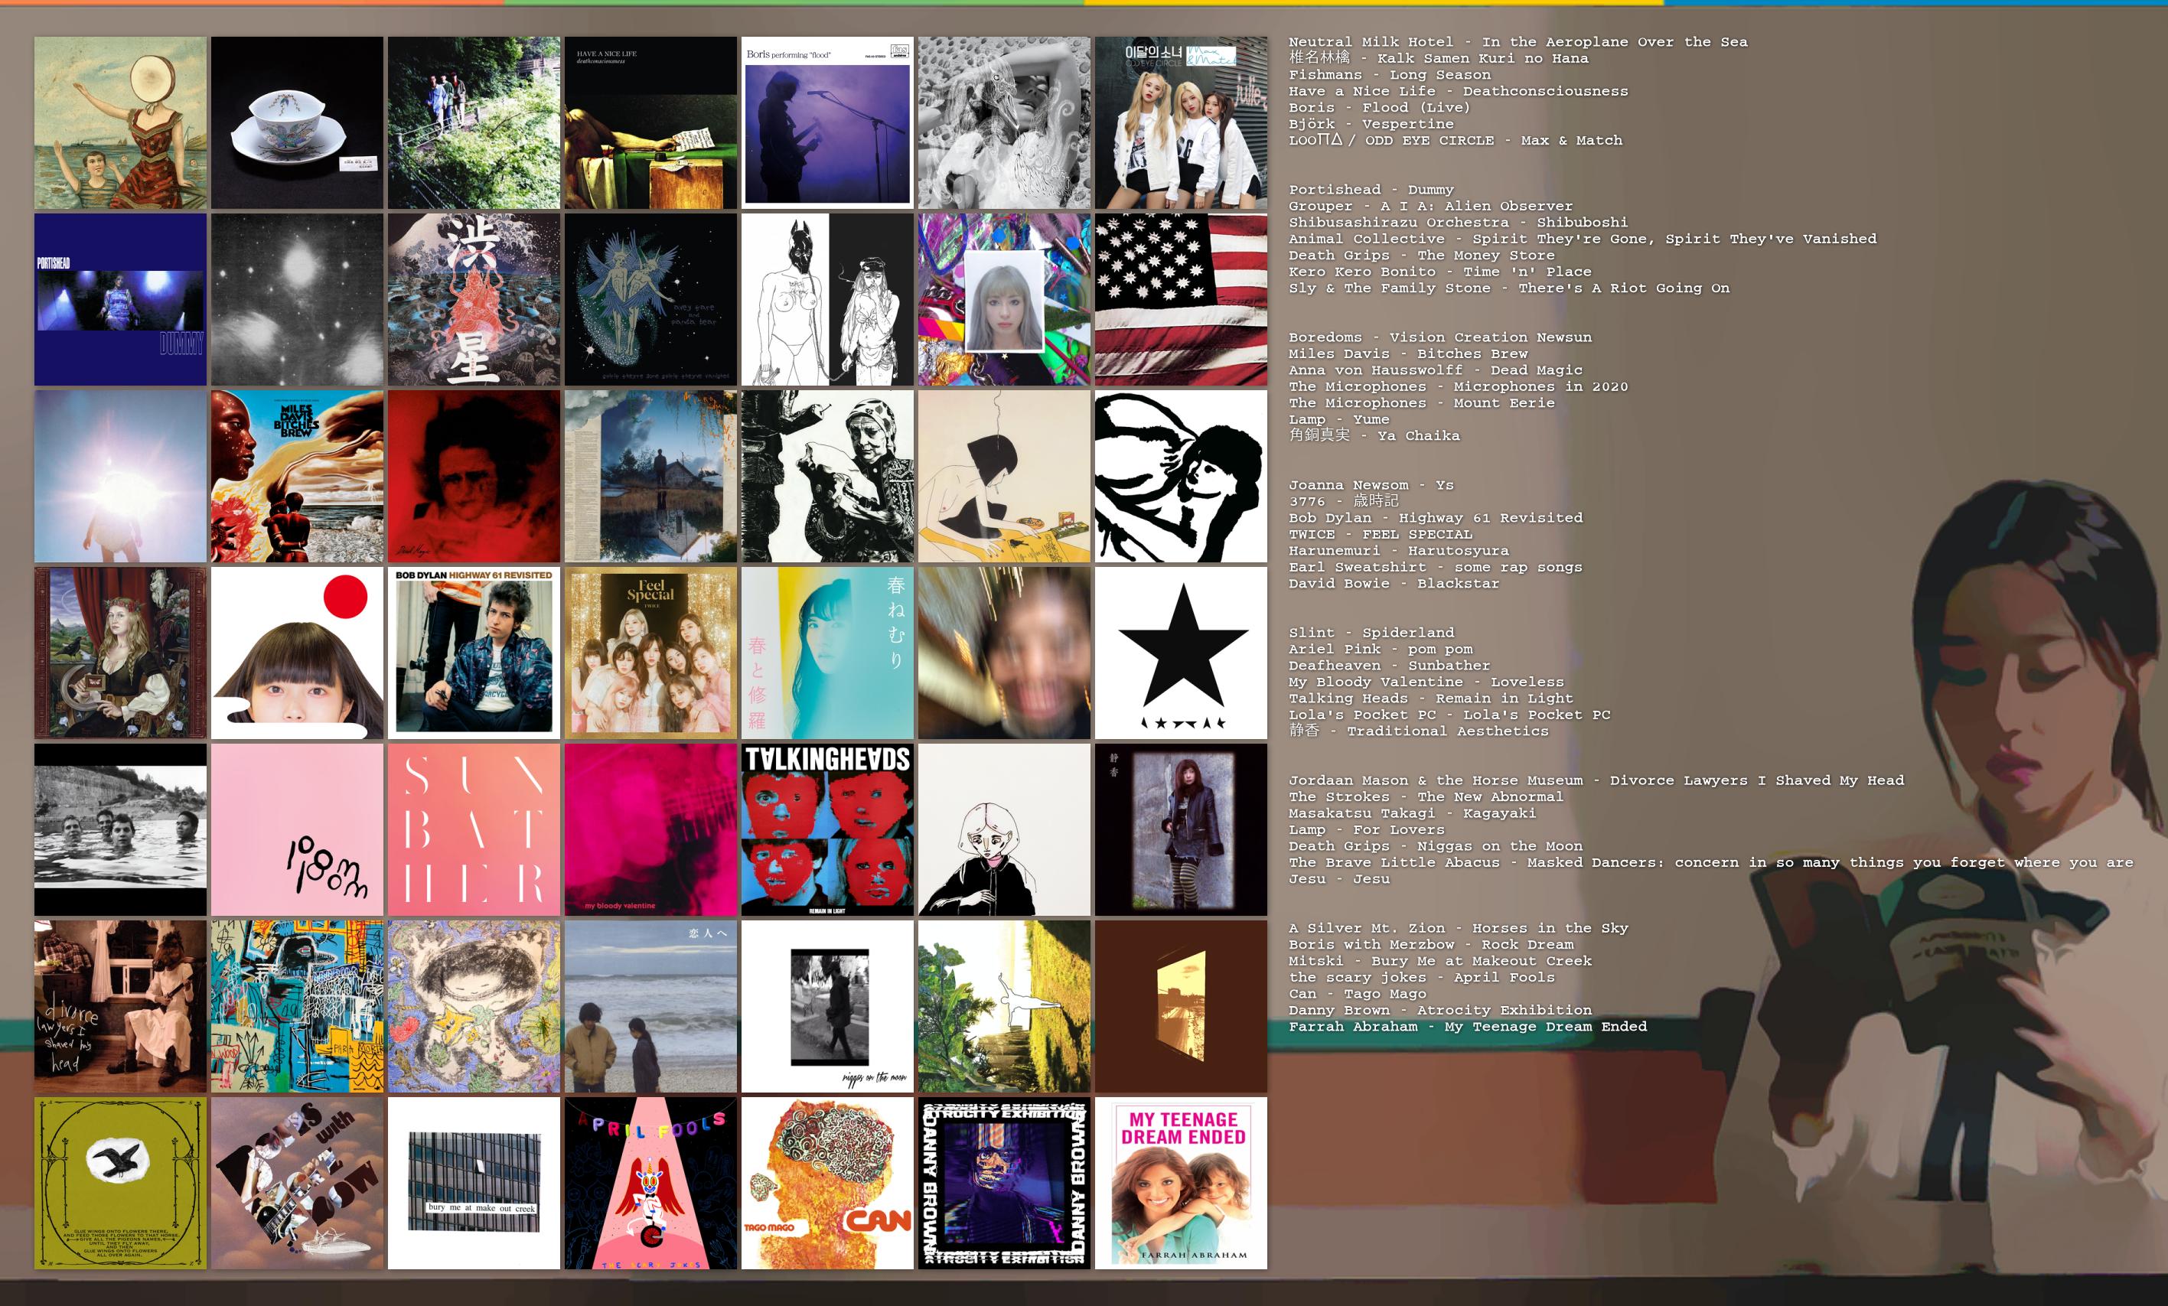Click text 'The Strokes - The New Abnormal'
Viewport: 2168px width, 1306px height.
click(x=1426, y=796)
